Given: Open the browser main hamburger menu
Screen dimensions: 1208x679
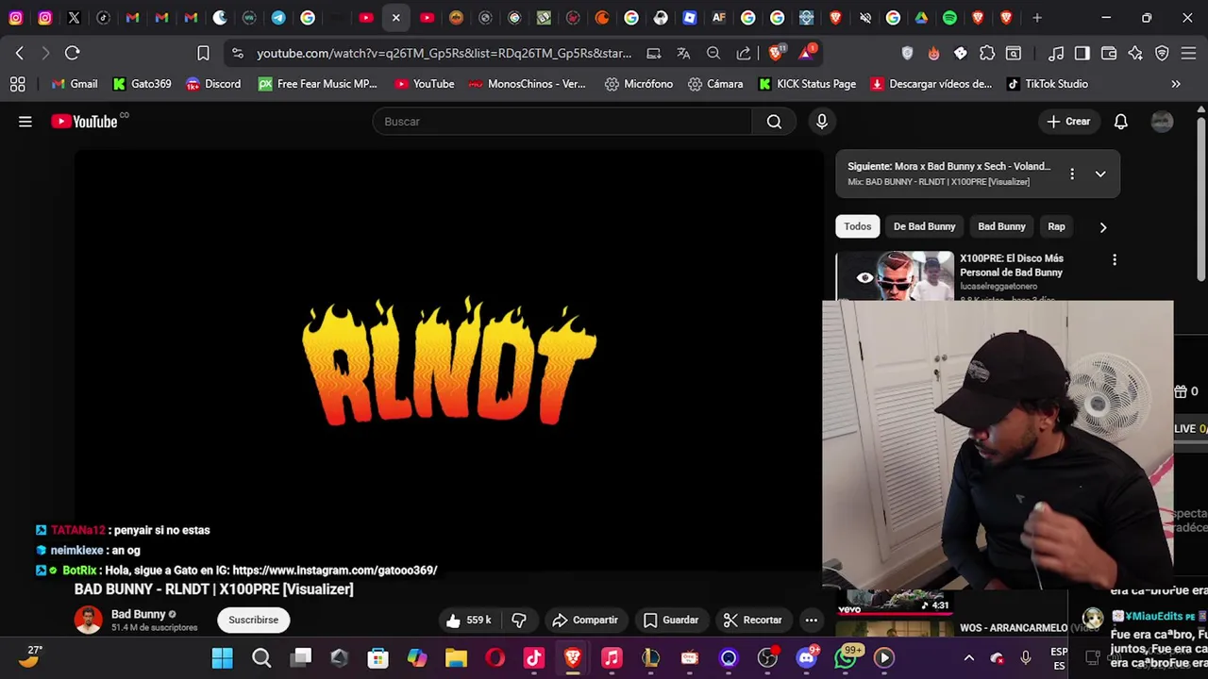Looking at the screenshot, I should (x=1188, y=54).
